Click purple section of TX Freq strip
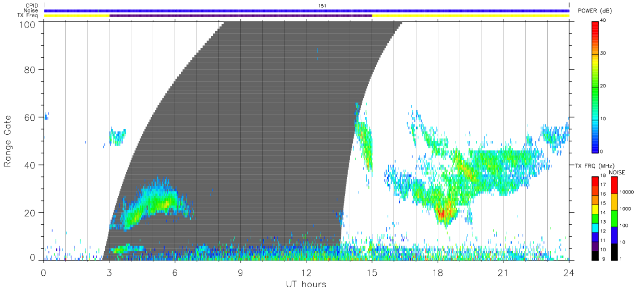The image size is (640, 295). [x=240, y=16]
